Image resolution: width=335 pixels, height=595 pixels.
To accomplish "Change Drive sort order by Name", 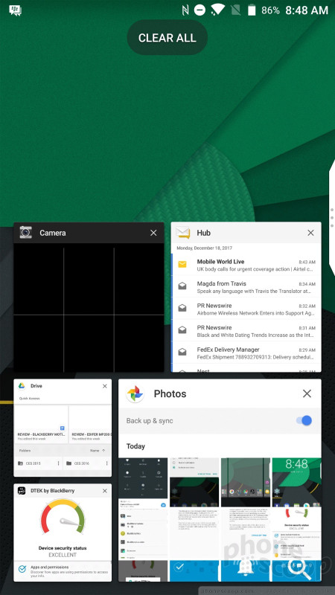I will 98,451.
